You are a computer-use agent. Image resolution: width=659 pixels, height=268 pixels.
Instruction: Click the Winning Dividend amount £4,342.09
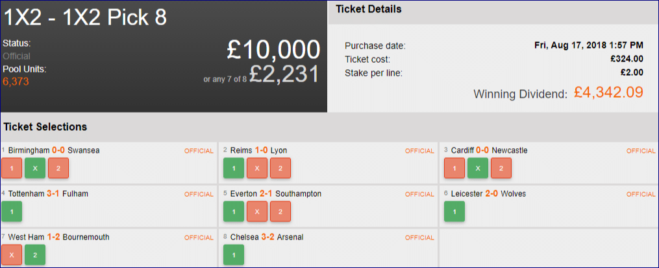click(608, 93)
